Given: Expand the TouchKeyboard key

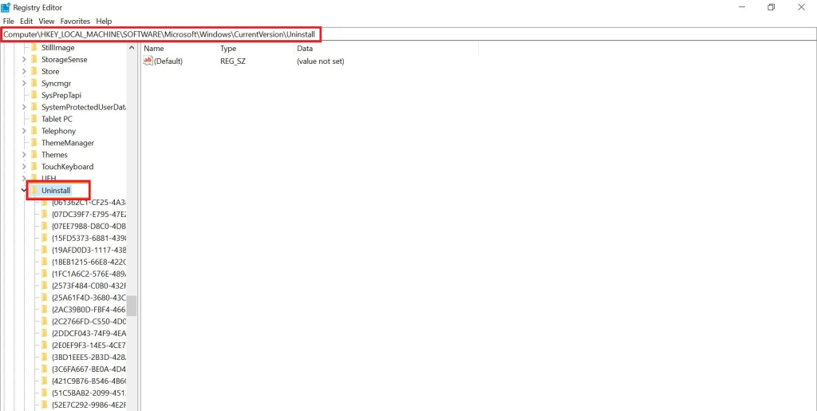Looking at the screenshot, I should tap(24, 167).
